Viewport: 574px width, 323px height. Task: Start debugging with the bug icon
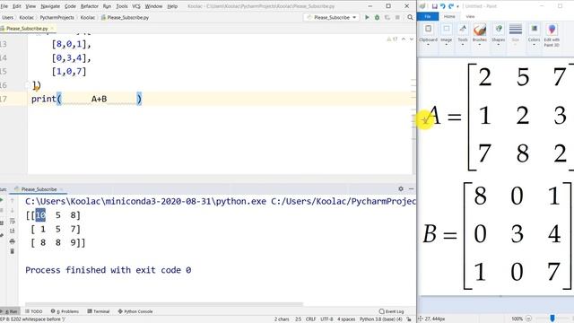[377, 17]
